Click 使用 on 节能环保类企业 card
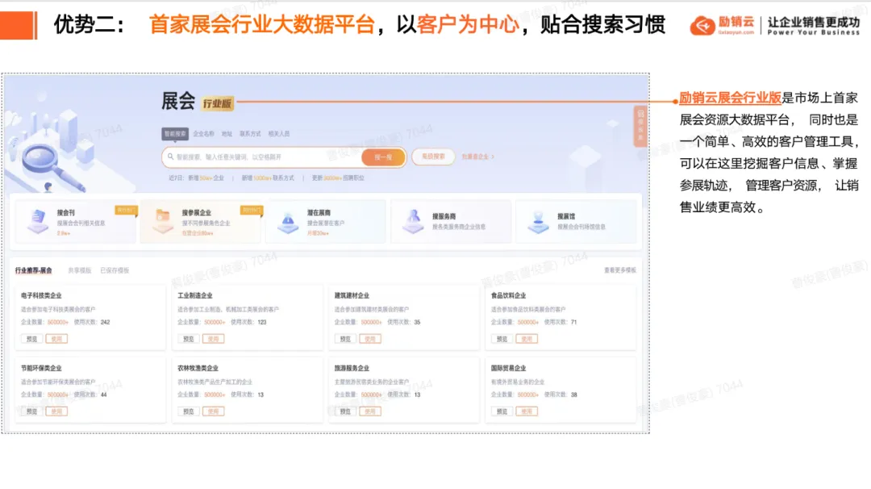 tap(56, 412)
